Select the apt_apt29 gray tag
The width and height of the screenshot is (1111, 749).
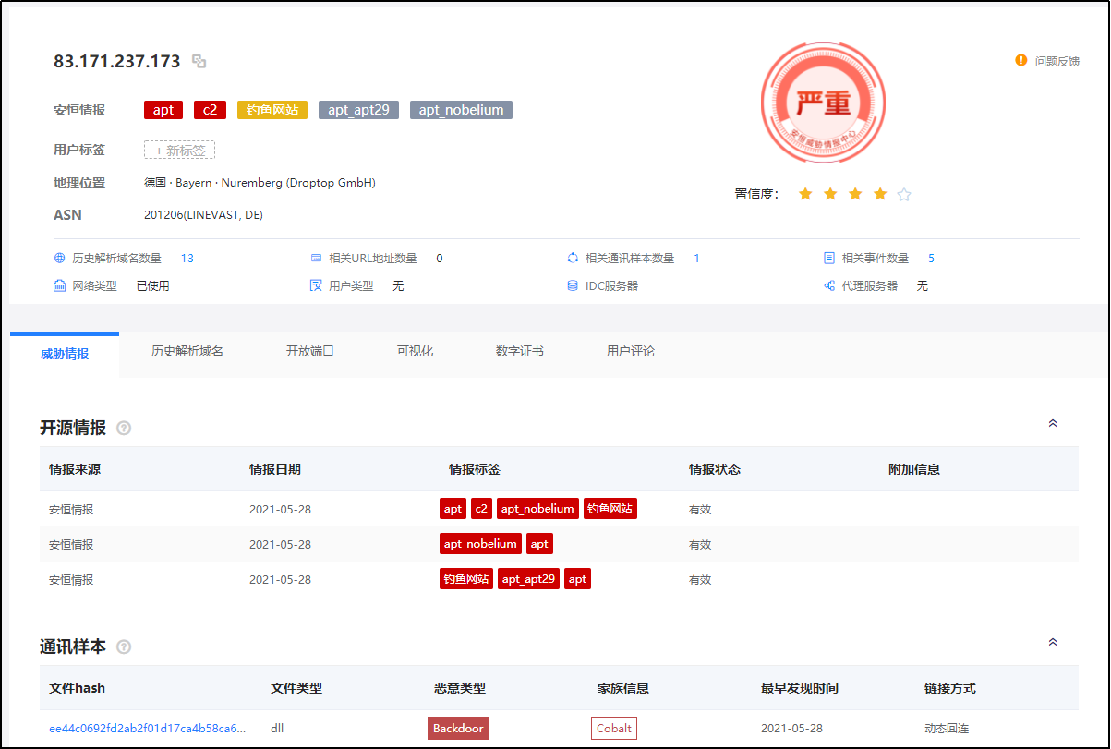[358, 110]
